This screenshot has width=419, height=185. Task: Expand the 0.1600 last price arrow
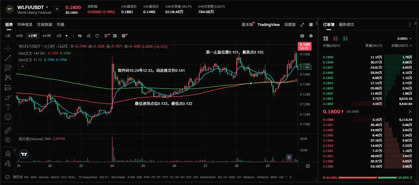click(410, 111)
